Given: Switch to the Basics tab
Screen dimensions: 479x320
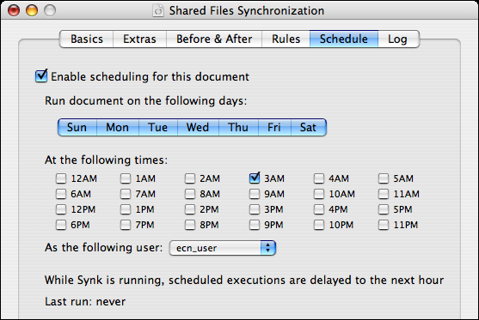Looking at the screenshot, I should 87,39.
